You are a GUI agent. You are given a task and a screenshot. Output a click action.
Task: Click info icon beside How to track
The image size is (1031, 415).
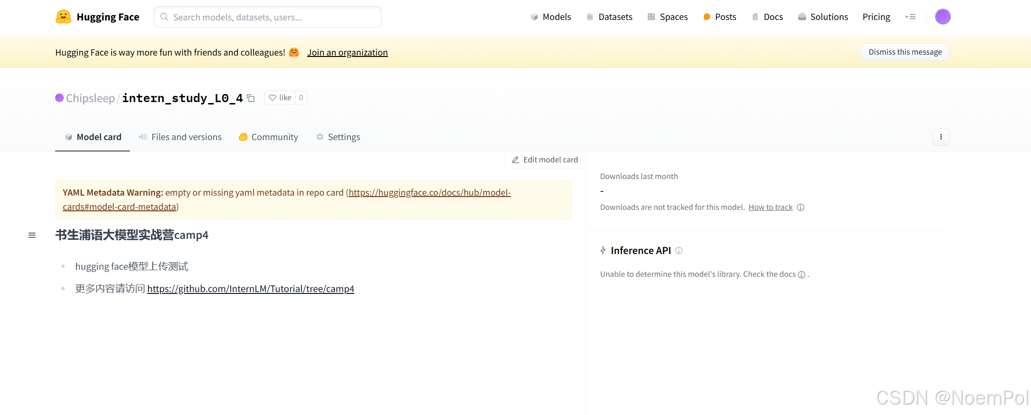[801, 207]
